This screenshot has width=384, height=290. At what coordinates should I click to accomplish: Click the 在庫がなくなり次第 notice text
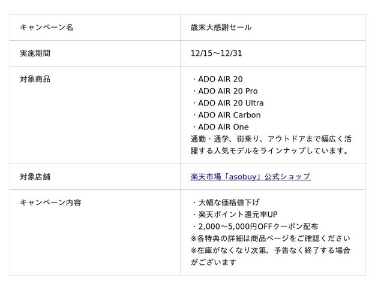pos(270,250)
